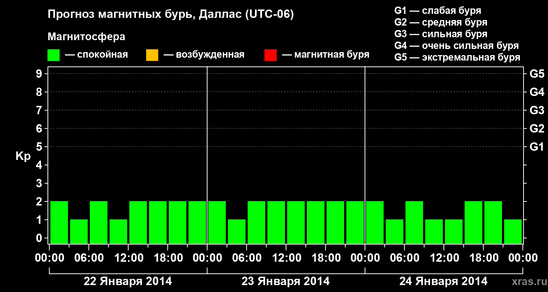Select the chart title 'Прогноз магнитных бурь, Даллас (UTC-06)'
The height and width of the screenshot is (292, 548).
171,15
